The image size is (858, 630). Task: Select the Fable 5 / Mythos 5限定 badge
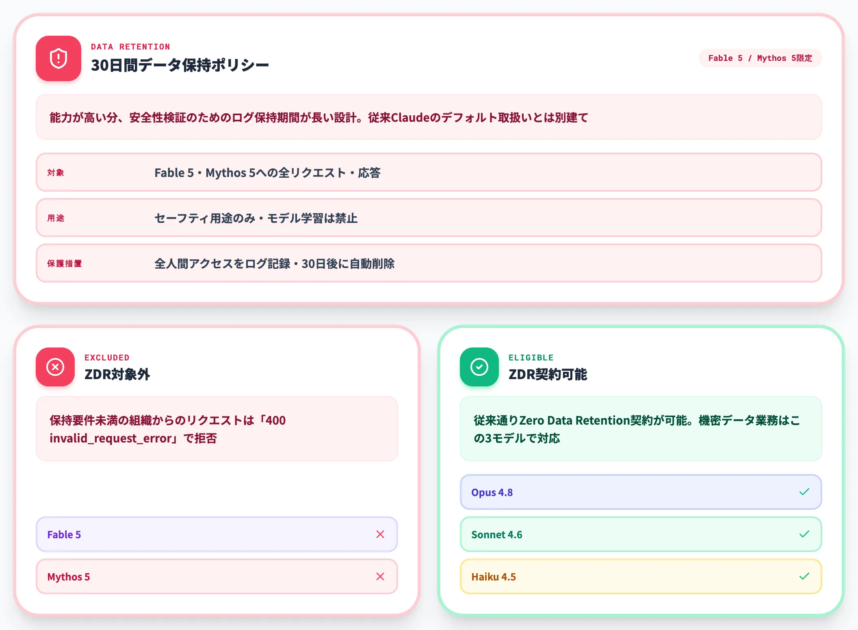(760, 58)
